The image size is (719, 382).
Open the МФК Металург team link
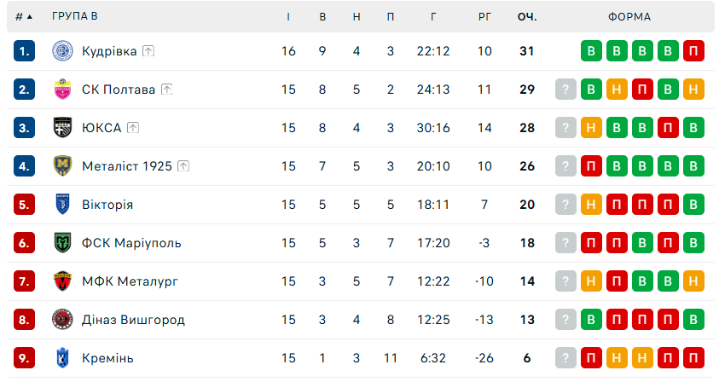click(x=130, y=281)
